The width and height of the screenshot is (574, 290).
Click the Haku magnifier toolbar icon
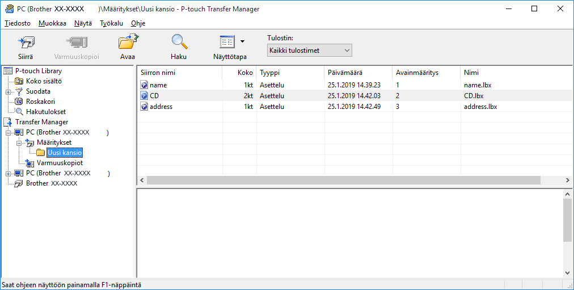(179, 42)
